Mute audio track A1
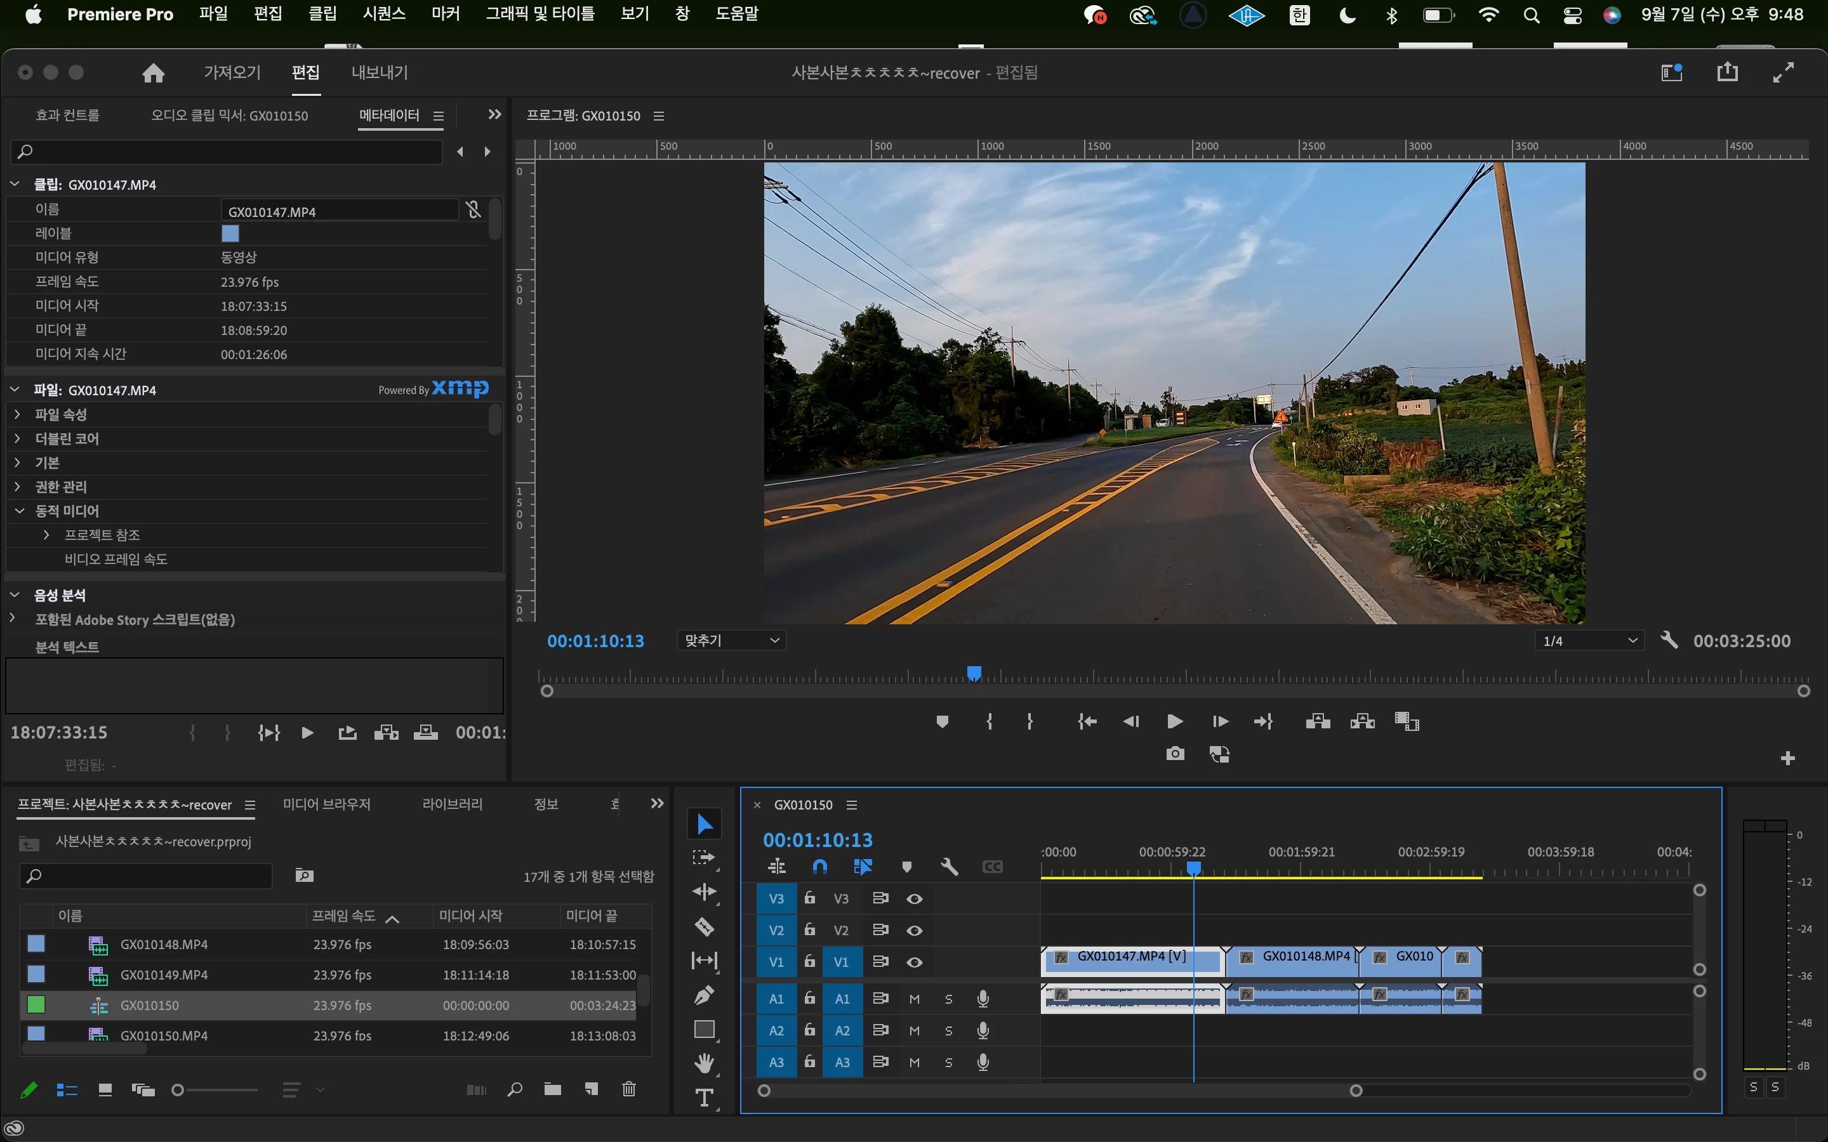Image resolution: width=1828 pixels, height=1142 pixels. click(914, 999)
